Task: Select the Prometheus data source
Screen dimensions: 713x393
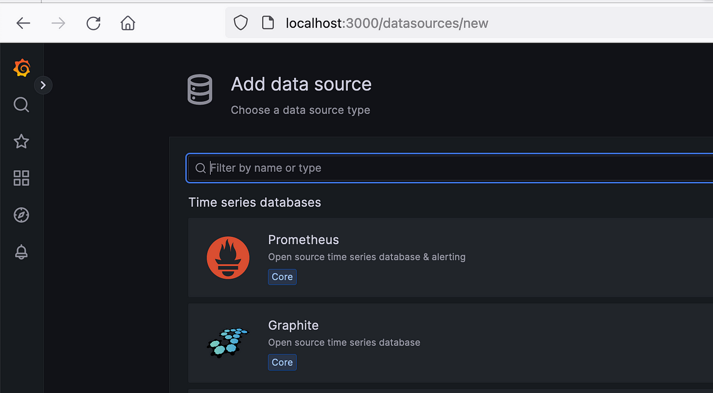Action: [450, 258]
